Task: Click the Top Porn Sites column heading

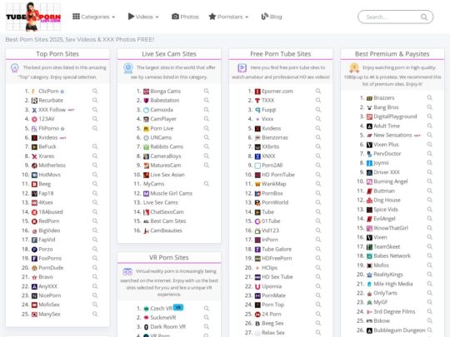Action: pos(57,54)
